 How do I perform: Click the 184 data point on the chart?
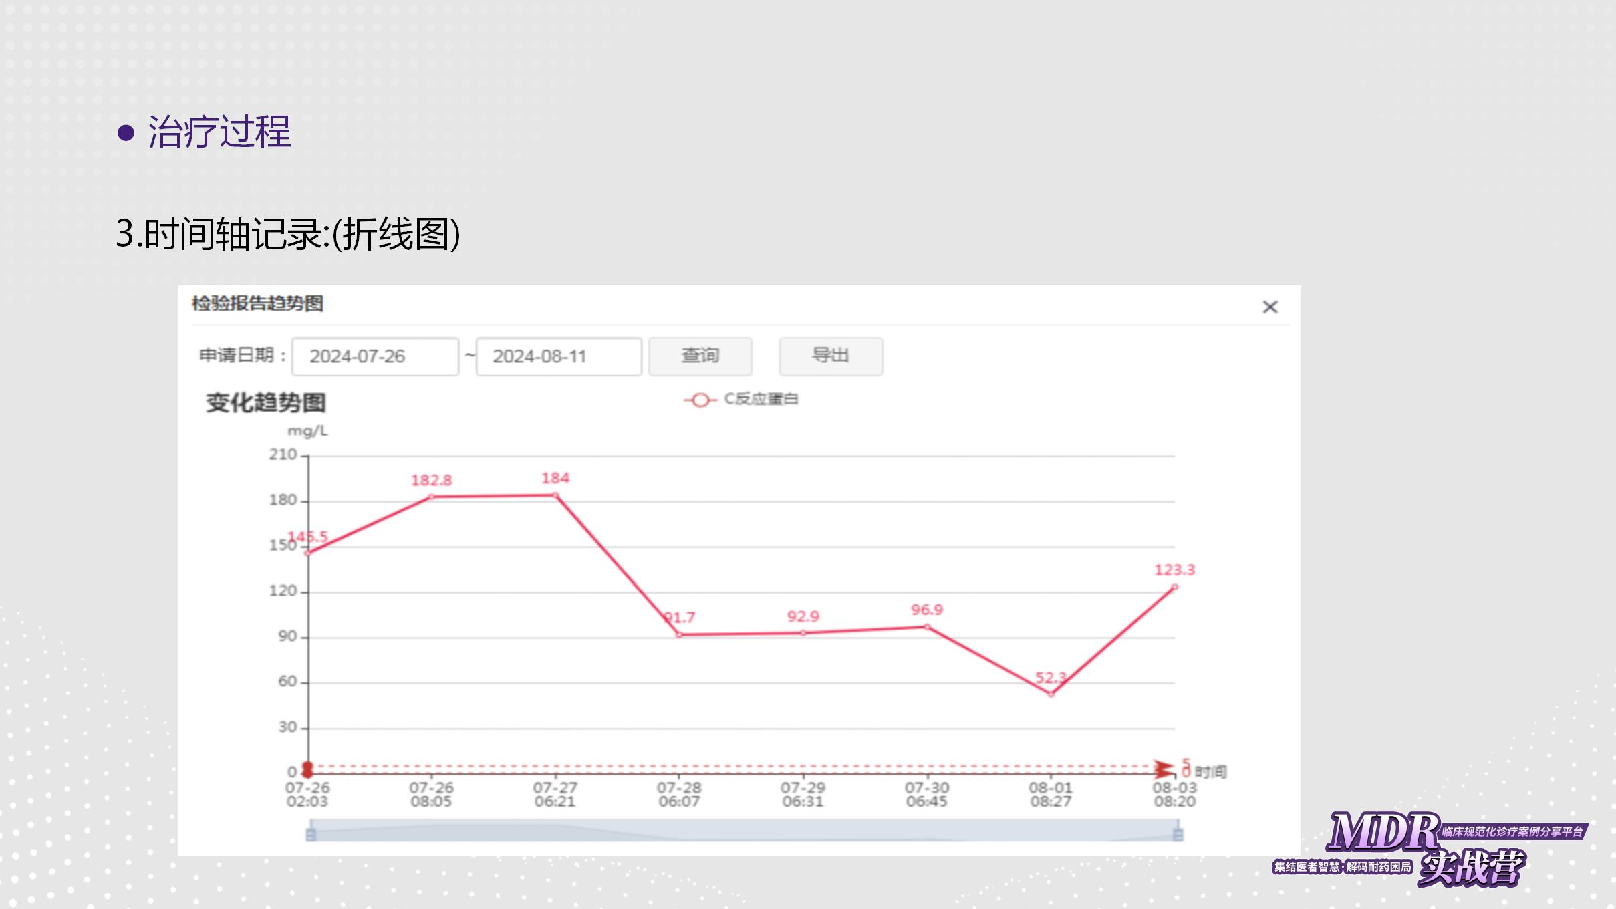555,495
